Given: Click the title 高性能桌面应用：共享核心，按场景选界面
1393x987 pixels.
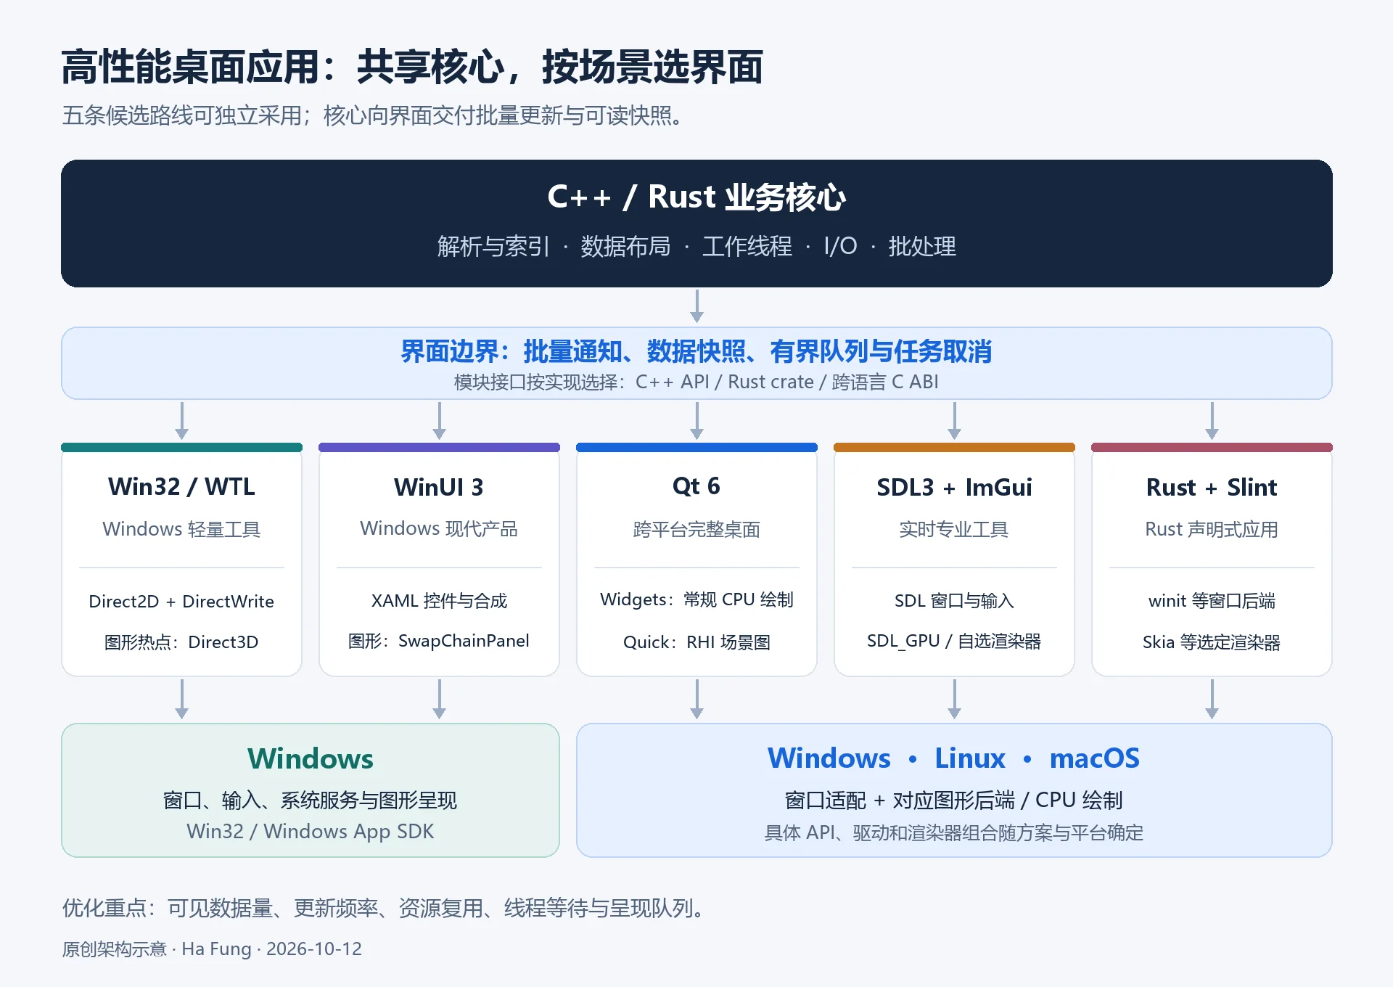Looking at the screenshot, I should click(x=412, y=67).
